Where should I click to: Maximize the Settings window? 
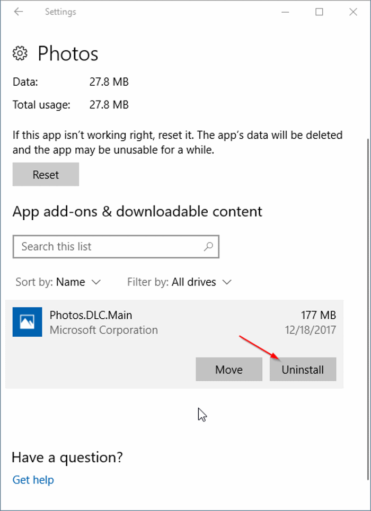click(x=319, y=12)
